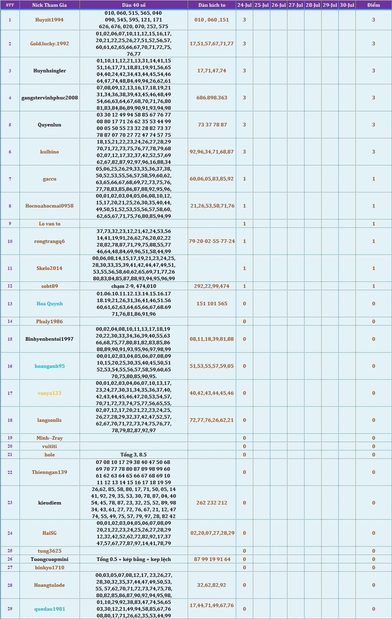The height and width of the screenshot is (619, 392).
Task: Click the 30-Jul date column header
Action: click(x=347, y=5)
